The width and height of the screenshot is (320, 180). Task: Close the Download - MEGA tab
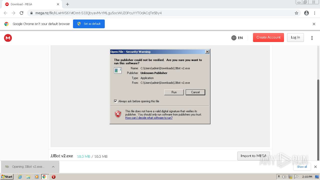[58, 4]
